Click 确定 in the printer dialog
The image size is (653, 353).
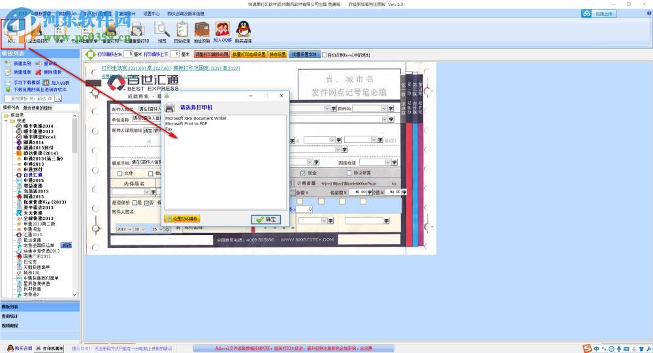pyautogui.click(x=266, y=219)
